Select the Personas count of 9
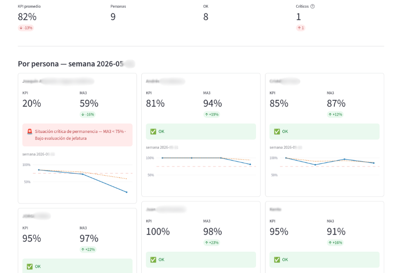The height and width of the screenshot is (273, 410). click(113, 17)
